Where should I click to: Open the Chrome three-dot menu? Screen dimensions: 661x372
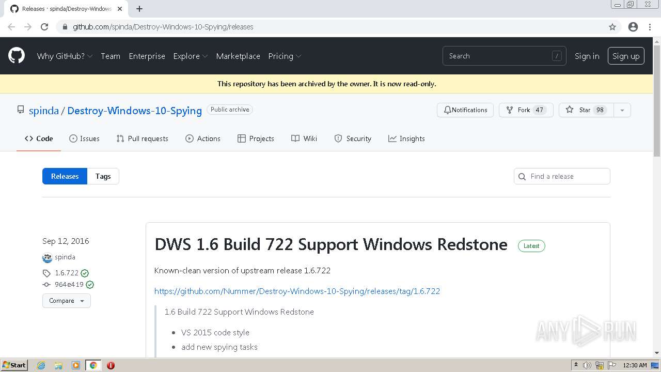pyautogui.click(x=650, y=27)
